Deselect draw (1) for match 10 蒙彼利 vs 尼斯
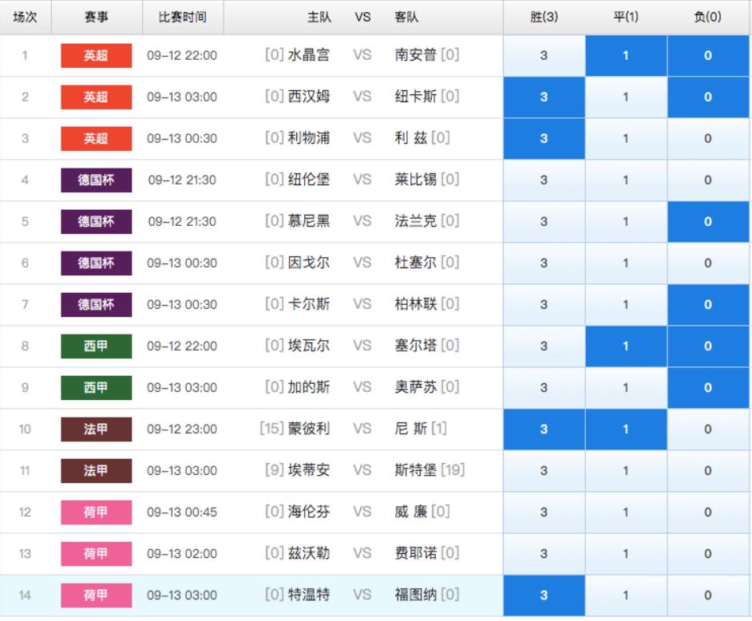 click(x=626, y=429)
